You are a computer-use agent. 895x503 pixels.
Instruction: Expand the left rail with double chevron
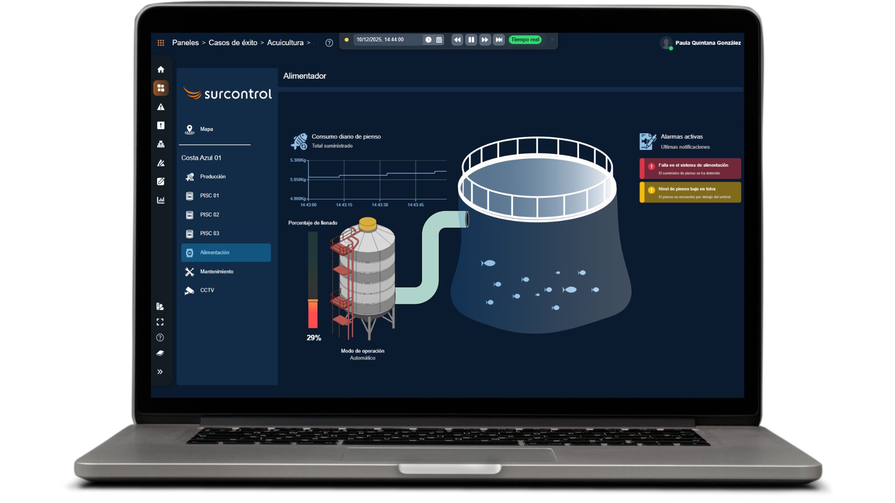coord(160,372)
